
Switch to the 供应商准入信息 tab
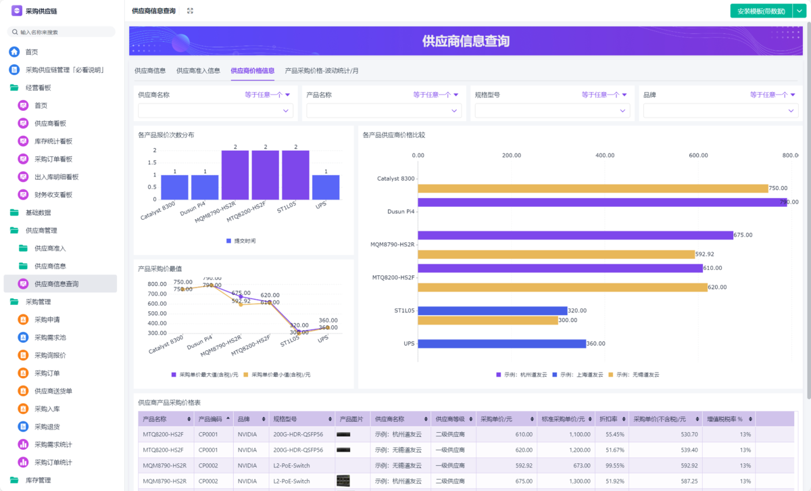(x=198, y=70)
